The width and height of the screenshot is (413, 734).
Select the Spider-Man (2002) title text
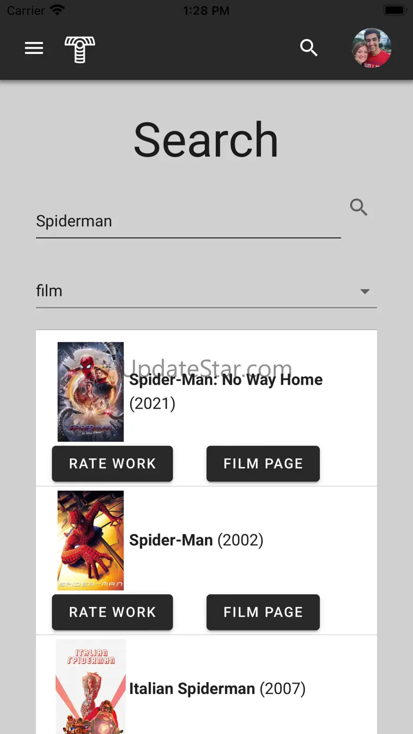[x=196, y=540]
